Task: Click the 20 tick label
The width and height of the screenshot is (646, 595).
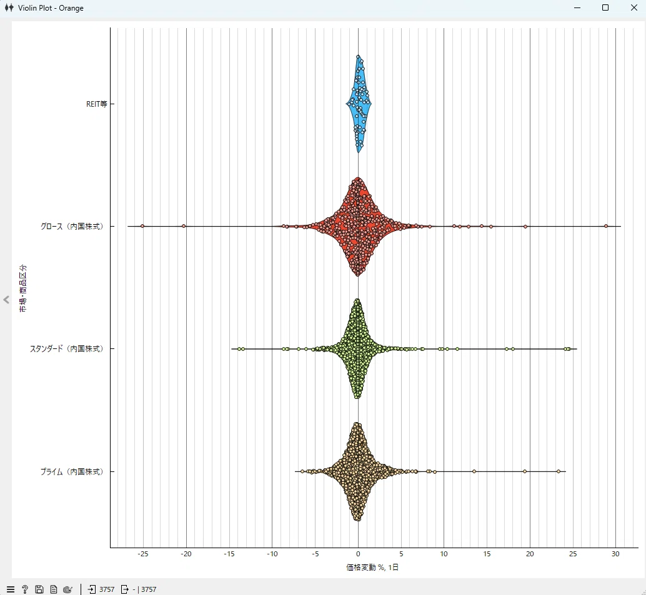Action: [x=530, y=554]
